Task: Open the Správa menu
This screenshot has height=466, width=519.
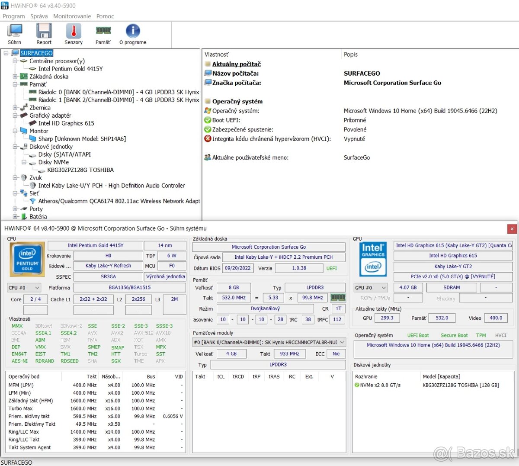Action: [39, 16]
